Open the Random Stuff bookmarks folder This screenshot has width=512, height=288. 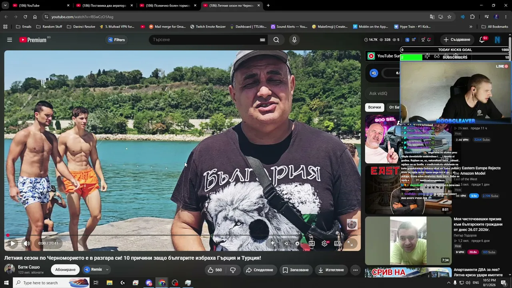point(49,27)
